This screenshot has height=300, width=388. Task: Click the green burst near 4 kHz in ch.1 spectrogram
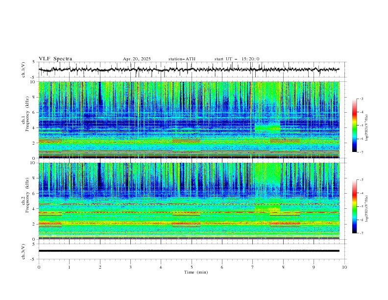267,127
